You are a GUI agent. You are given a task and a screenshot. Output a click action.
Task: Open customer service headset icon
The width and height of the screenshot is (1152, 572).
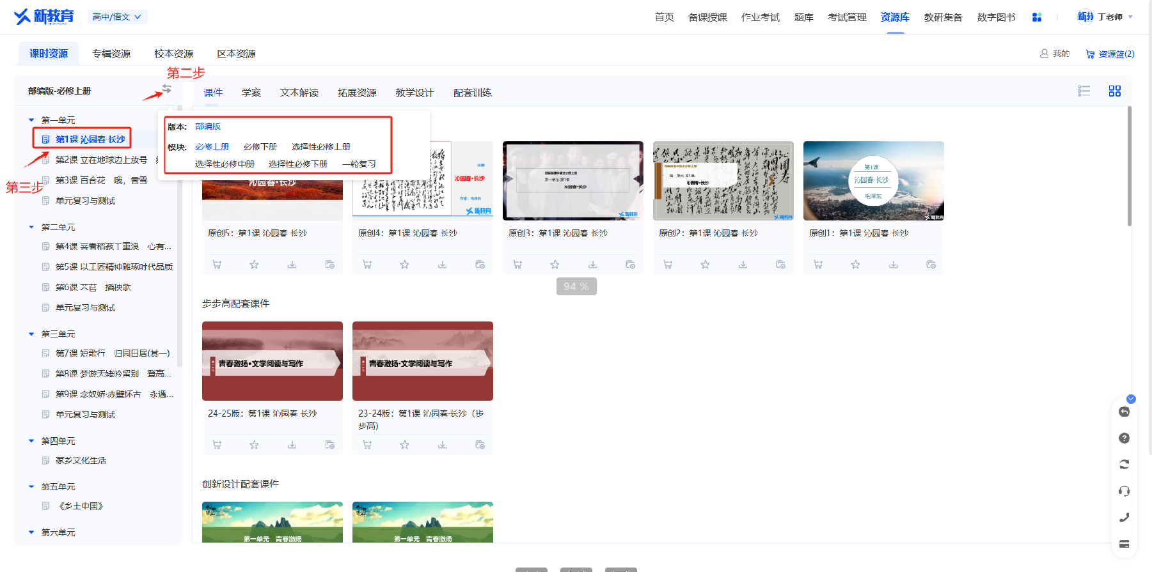pyautogui.click(x=1124, y=491)
